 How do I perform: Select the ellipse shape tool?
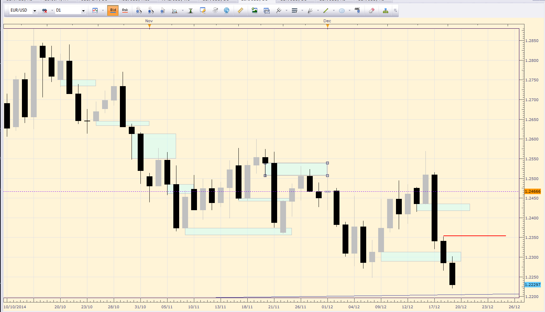[342, 11]
